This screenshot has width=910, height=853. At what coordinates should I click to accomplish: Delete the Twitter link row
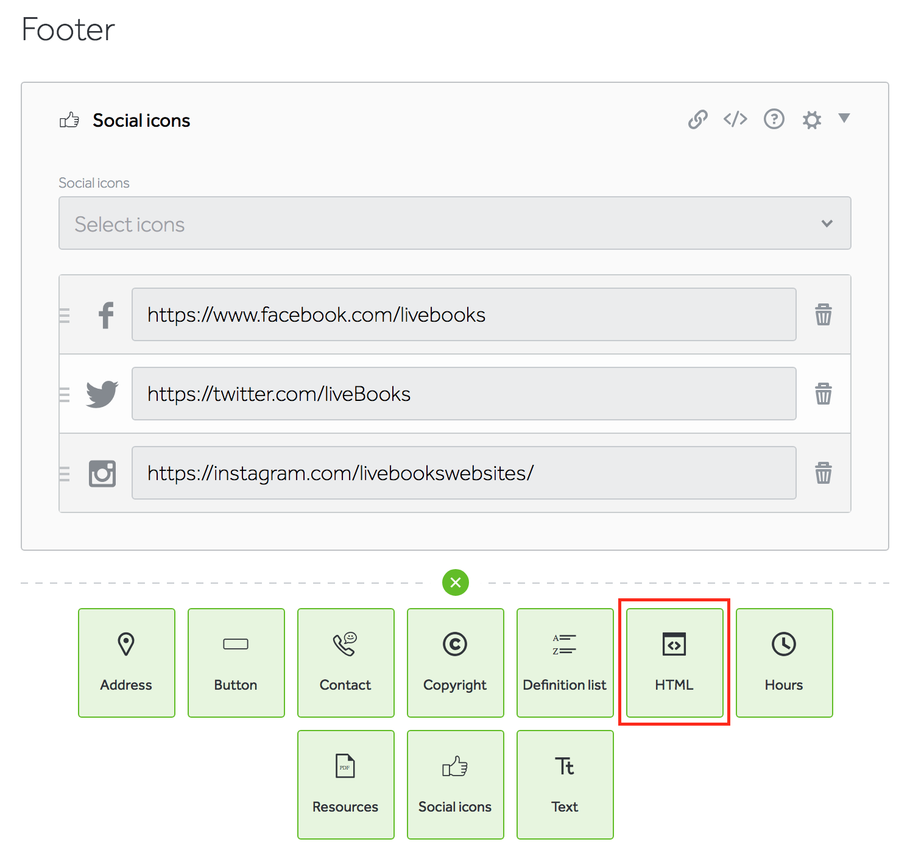823,394
